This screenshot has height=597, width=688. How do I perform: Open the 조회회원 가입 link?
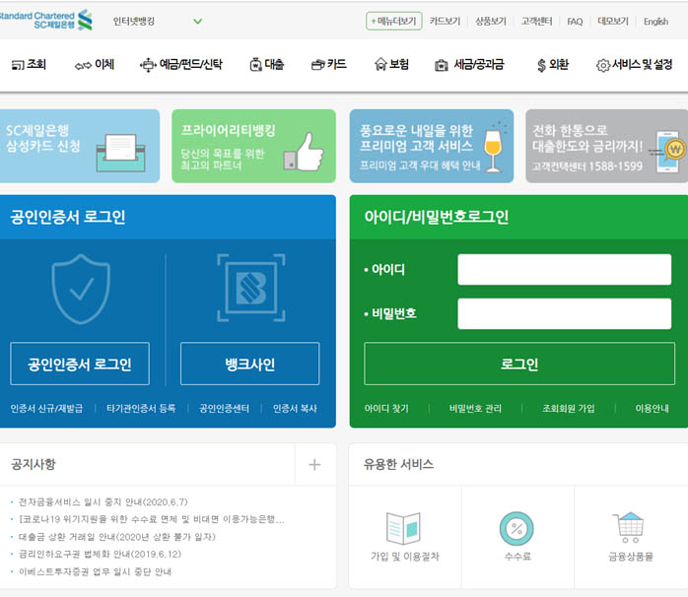click(x=568, y=409)
